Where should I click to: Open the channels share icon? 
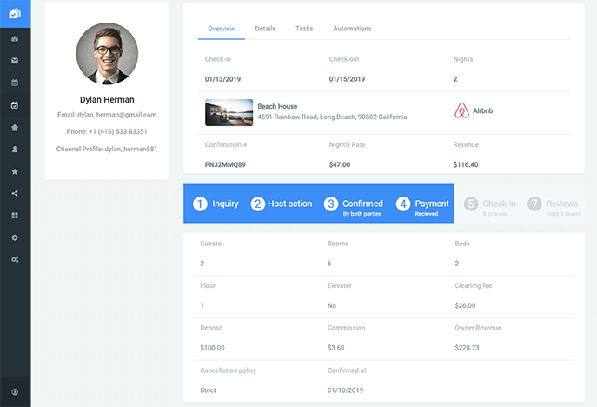pos(15,193)
